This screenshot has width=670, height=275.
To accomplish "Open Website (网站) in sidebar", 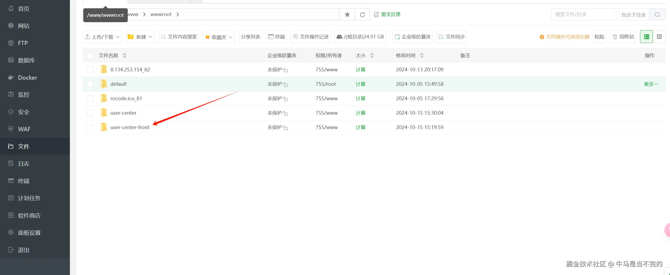I will [x=35, y=26].
